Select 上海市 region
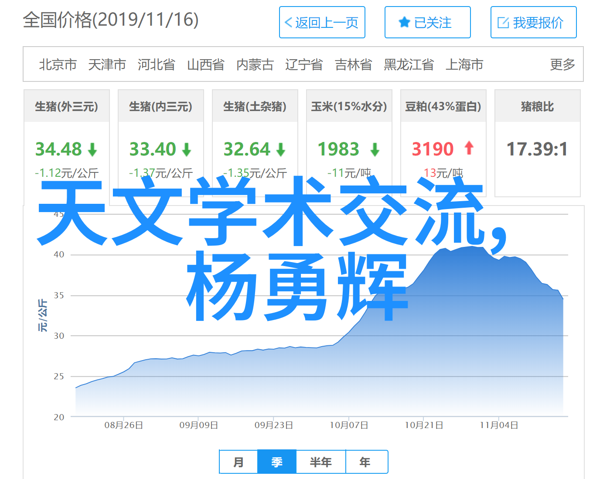 pos(464,64)
